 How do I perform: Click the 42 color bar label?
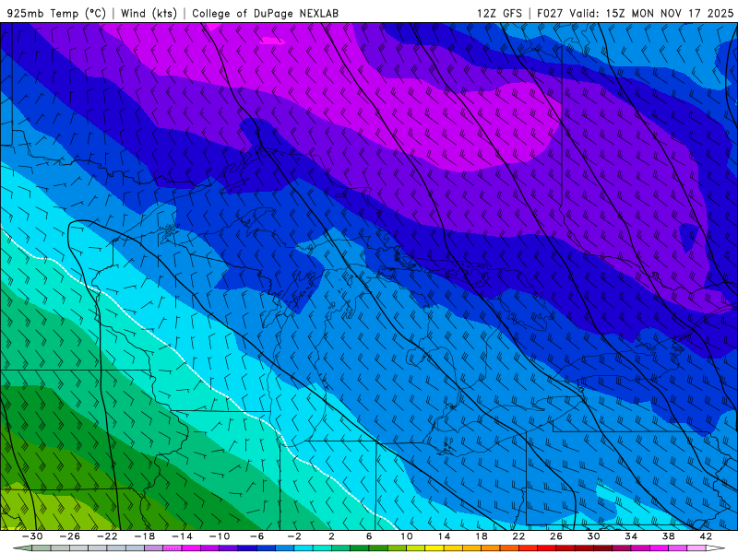[x=706, y=536]
